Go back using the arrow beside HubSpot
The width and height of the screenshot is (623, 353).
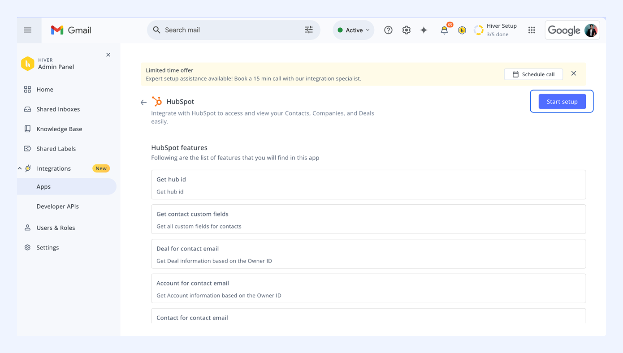point(143,103)
